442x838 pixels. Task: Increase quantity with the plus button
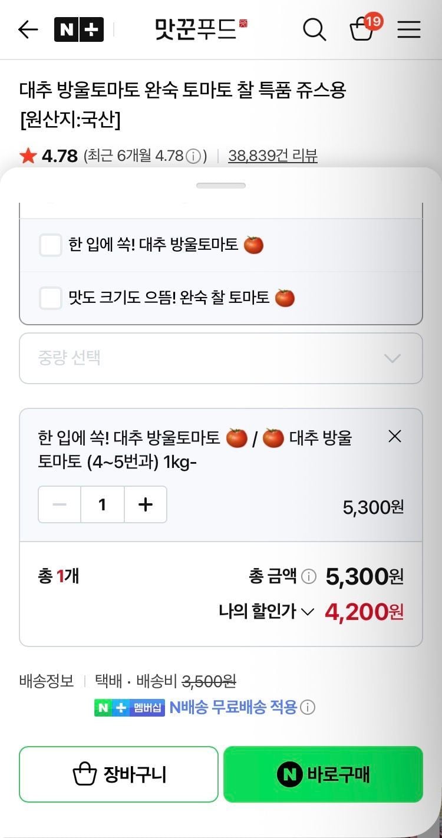click(145, 504)
